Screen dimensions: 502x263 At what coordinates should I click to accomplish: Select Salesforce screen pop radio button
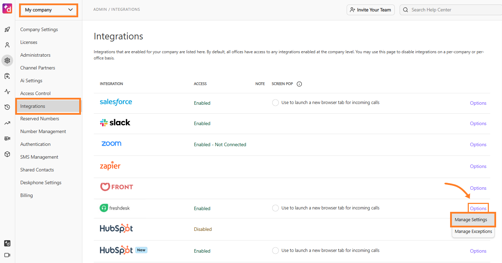tap(275, 103)
